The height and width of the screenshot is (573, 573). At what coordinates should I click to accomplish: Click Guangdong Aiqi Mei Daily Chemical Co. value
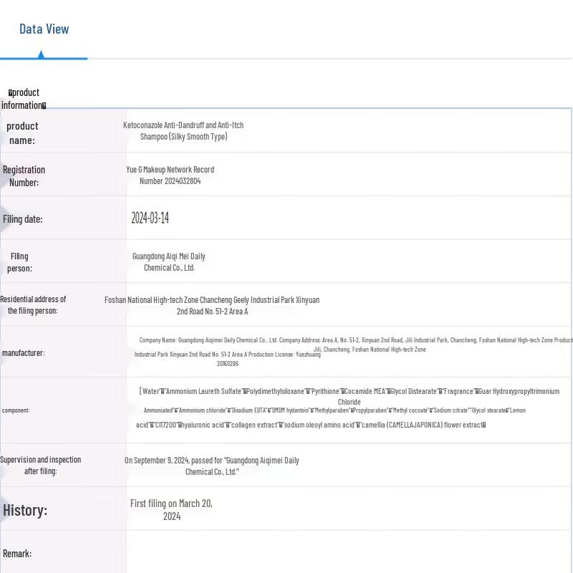[169, 262]
